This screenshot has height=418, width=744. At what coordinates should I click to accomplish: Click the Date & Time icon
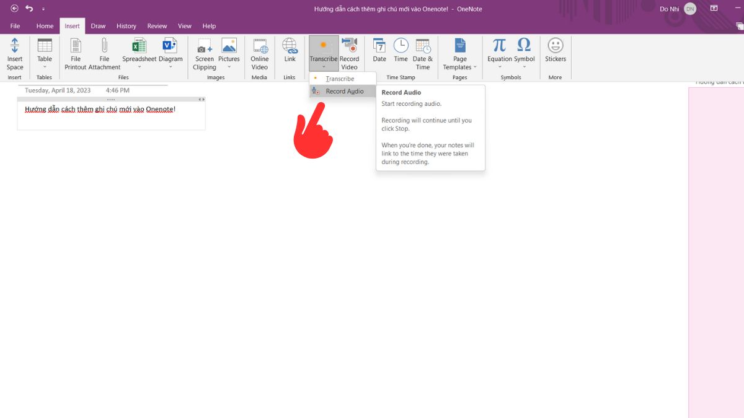point(423,46)
